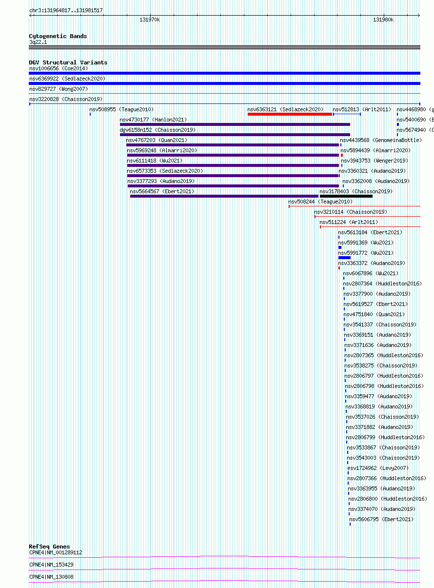Click the black bar of nsv3178403 (Chaisson2019)
434x588 pixels.
[346, 196]
